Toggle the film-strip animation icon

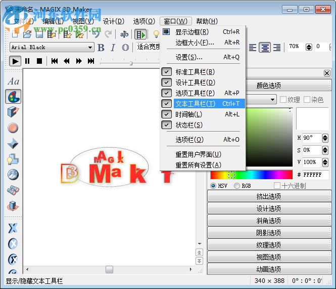(x=140, y=34)
